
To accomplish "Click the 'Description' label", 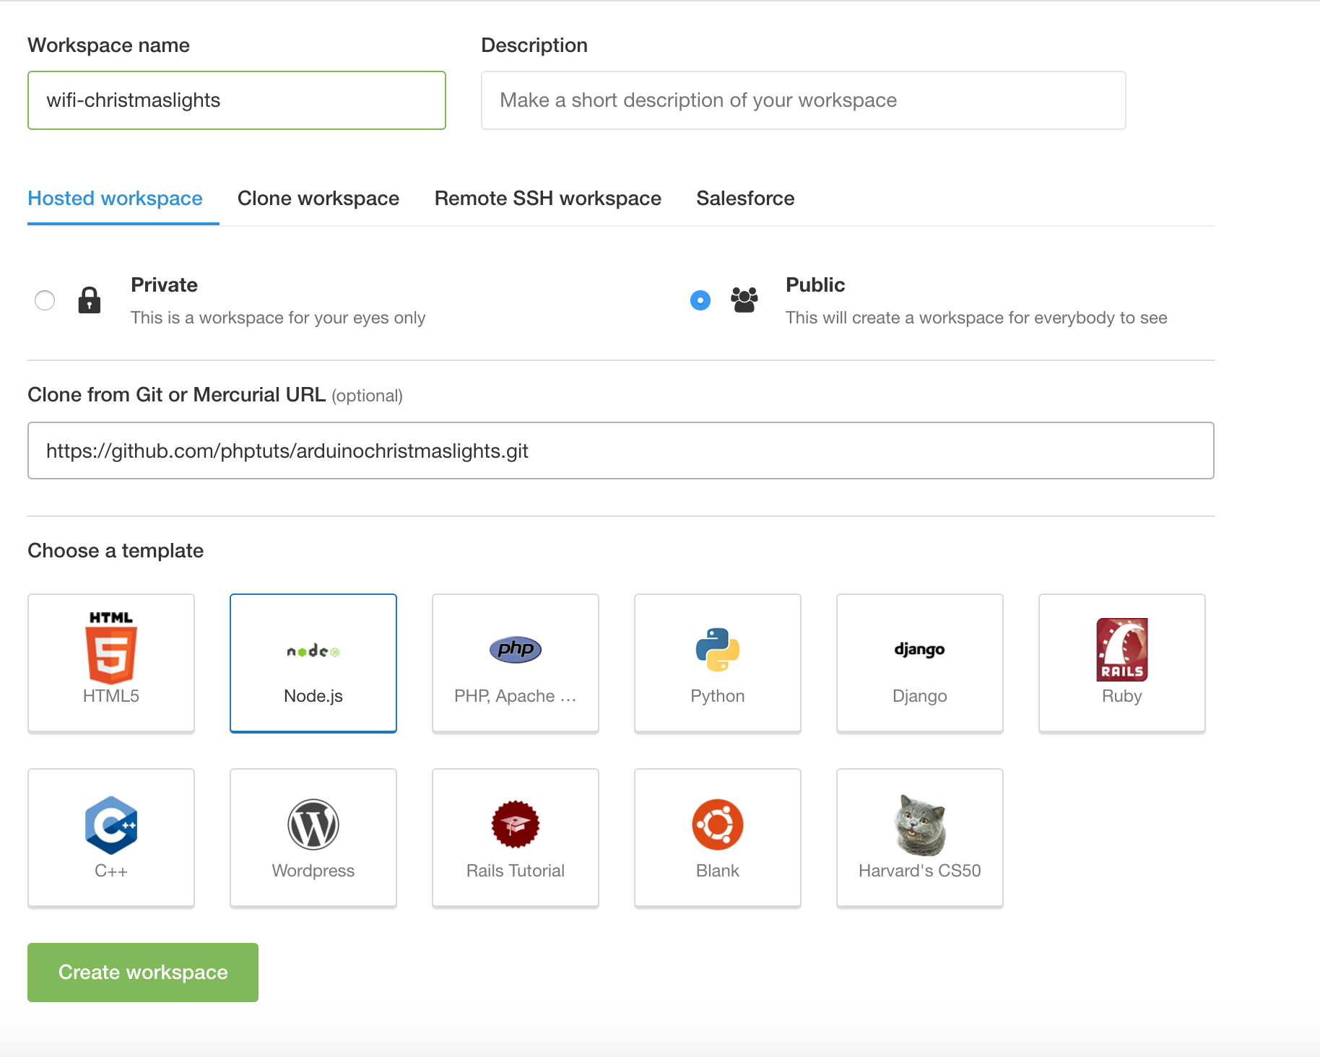I will click(534, 45).
